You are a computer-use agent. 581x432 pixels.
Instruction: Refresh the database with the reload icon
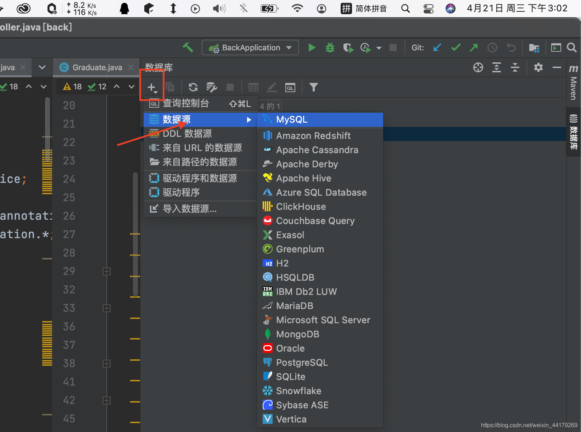193,87
